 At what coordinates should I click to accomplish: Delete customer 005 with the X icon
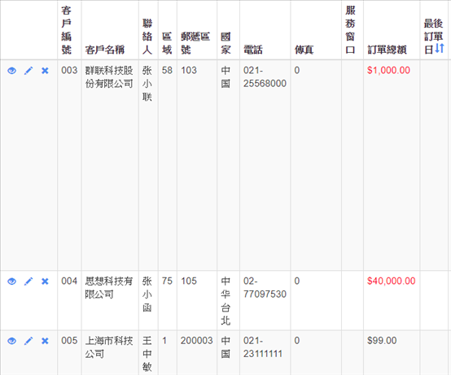pyautogui.click(x=45, y=341)
